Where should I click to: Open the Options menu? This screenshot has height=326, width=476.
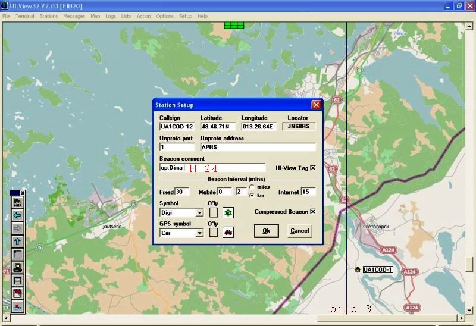(165, 17)
